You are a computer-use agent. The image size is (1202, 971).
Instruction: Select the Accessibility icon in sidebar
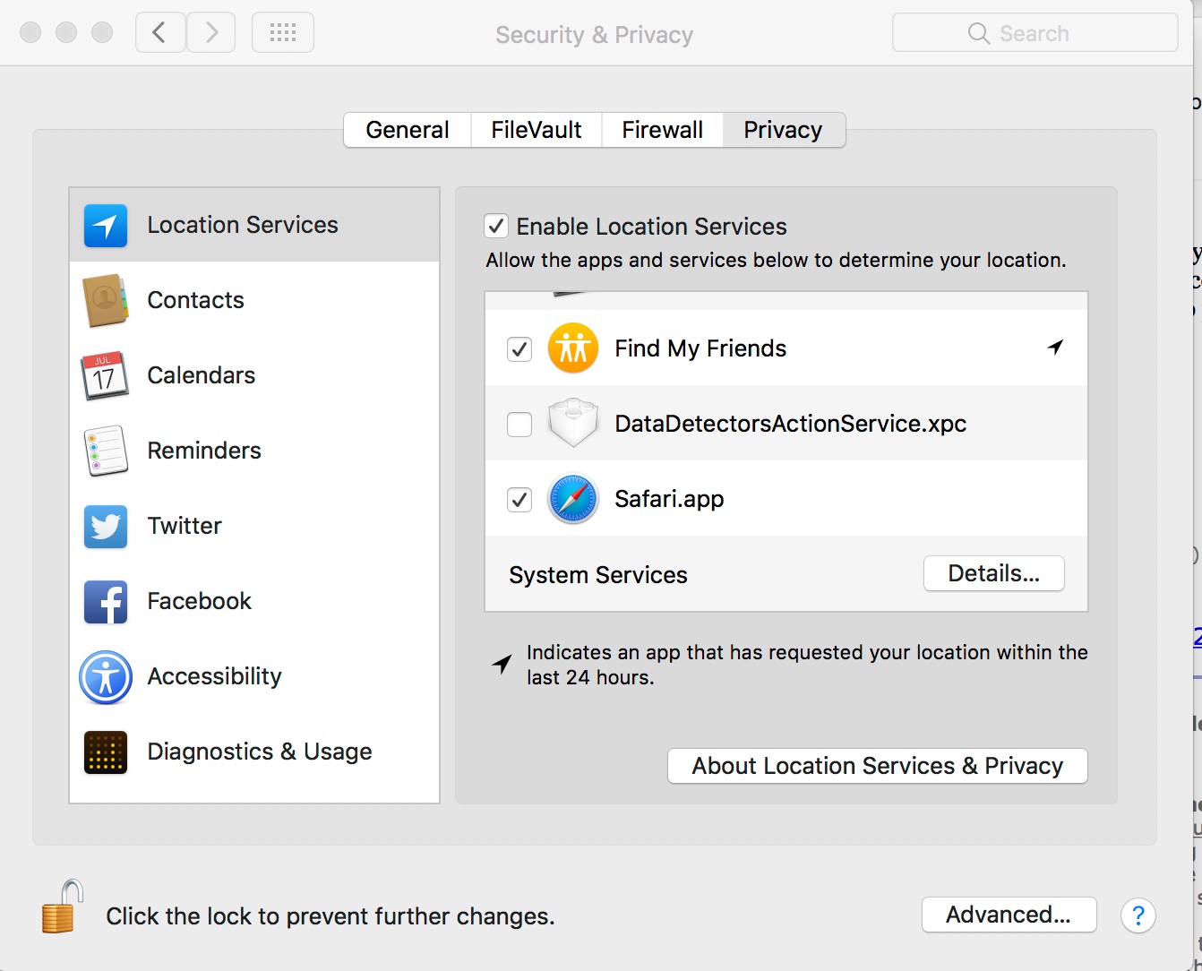click(x=106, y=676)
